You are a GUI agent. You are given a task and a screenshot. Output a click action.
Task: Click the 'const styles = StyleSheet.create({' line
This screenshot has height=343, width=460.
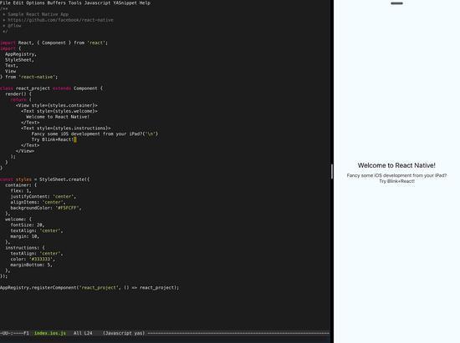pos(45,179)
